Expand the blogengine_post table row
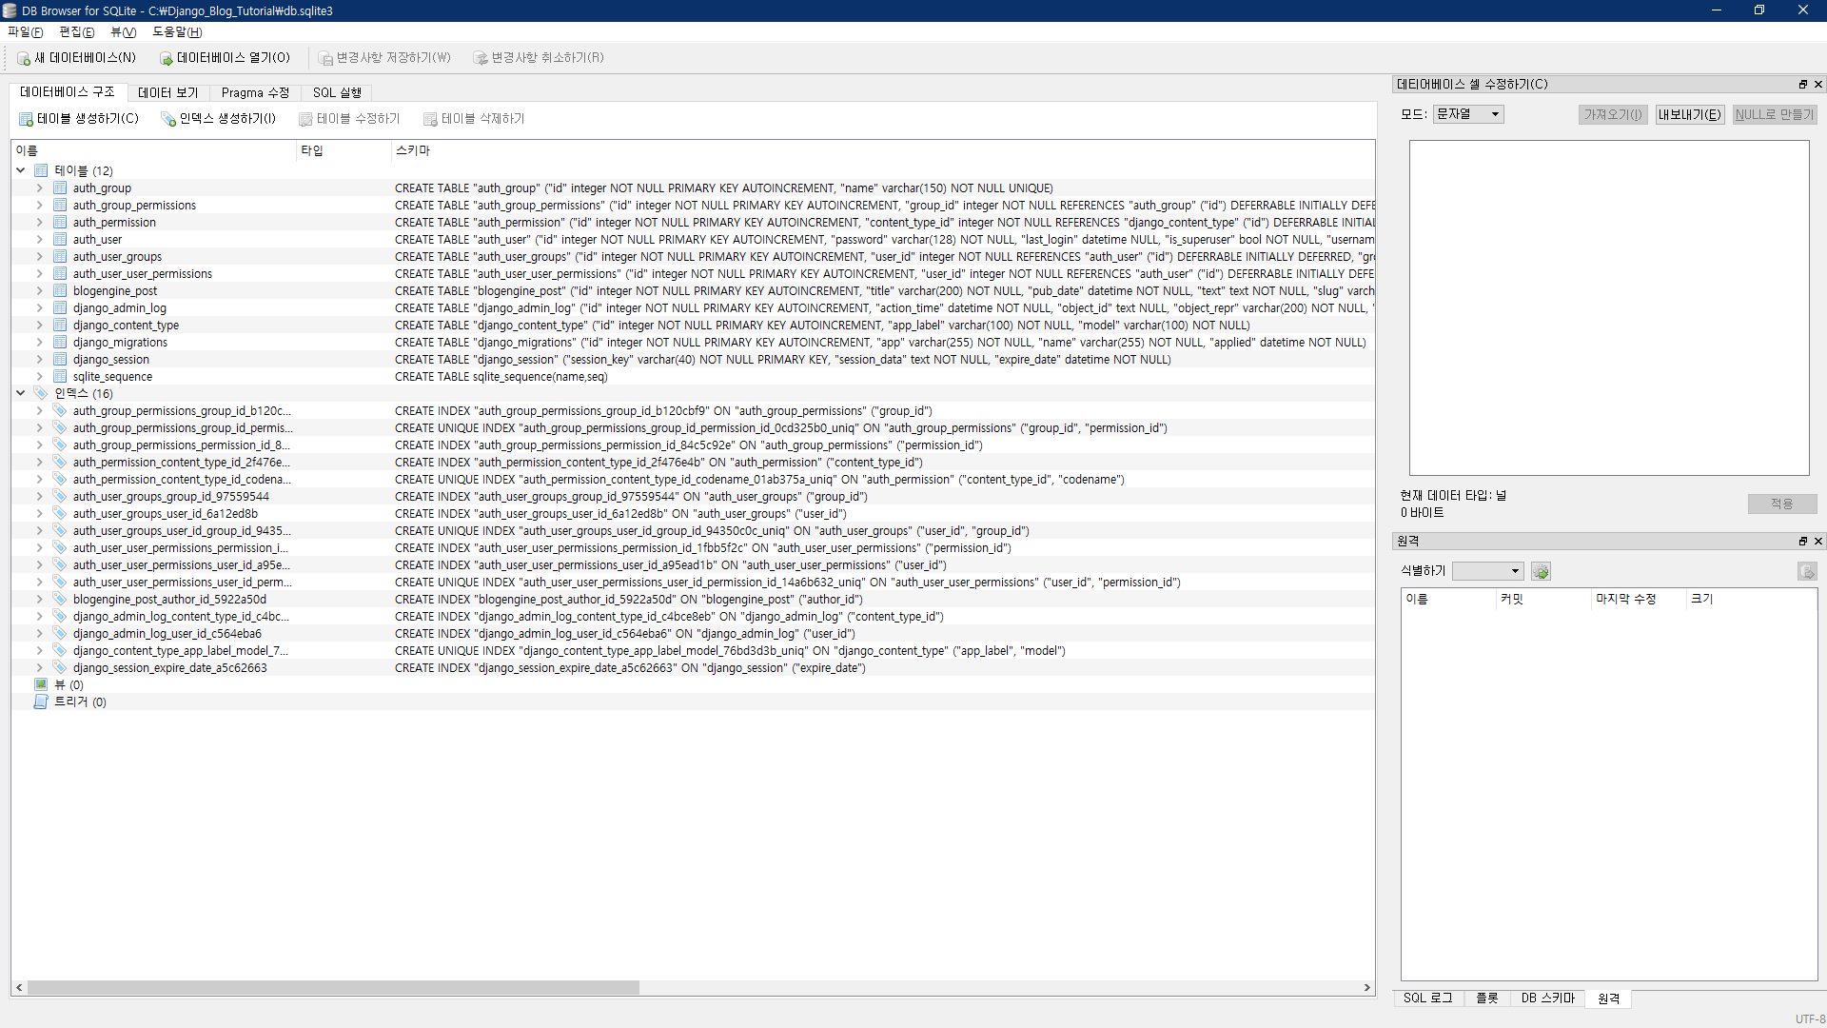 point(39,291)
